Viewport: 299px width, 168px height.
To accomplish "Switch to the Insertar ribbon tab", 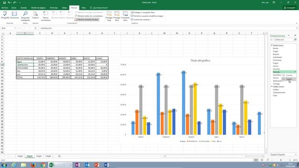I will tap(24, 8).
